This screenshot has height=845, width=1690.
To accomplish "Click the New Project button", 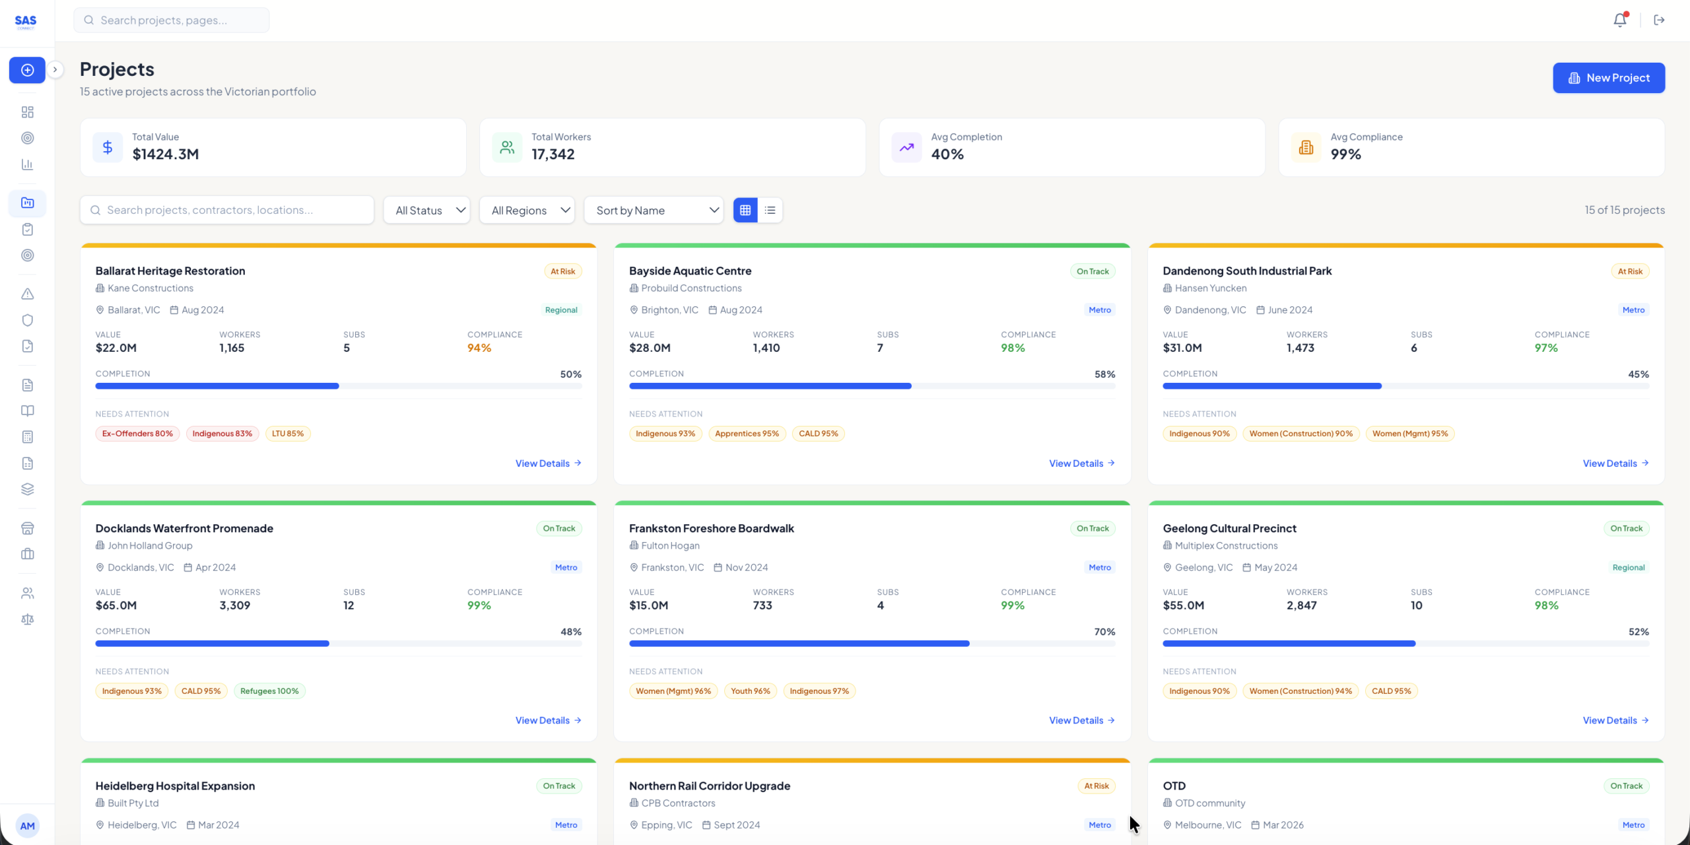I will pyautogui.click(x=1609, y=78).
